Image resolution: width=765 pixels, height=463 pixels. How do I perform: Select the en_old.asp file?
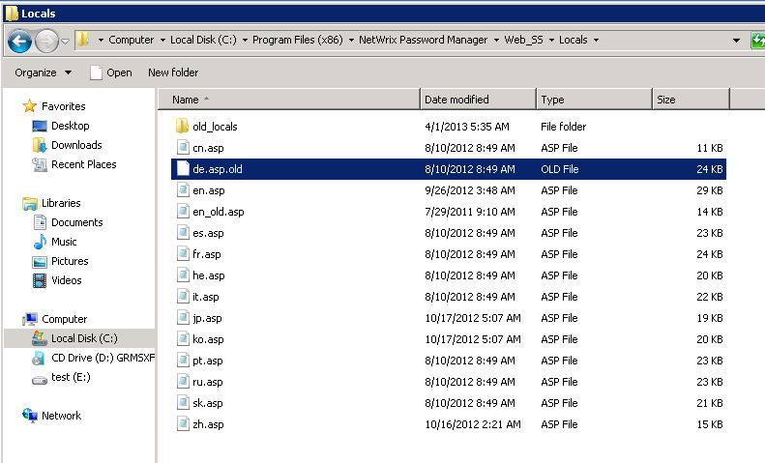tap(218, 212)
